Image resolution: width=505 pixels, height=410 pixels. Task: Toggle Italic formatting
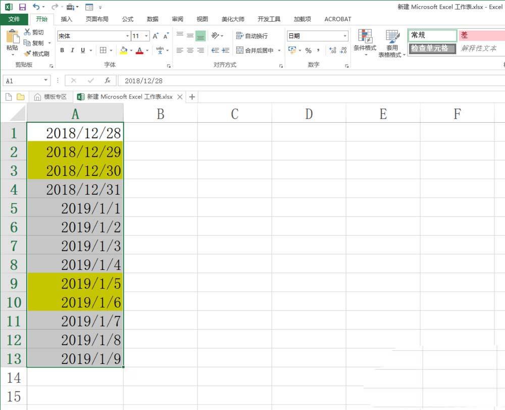point(72,51)
